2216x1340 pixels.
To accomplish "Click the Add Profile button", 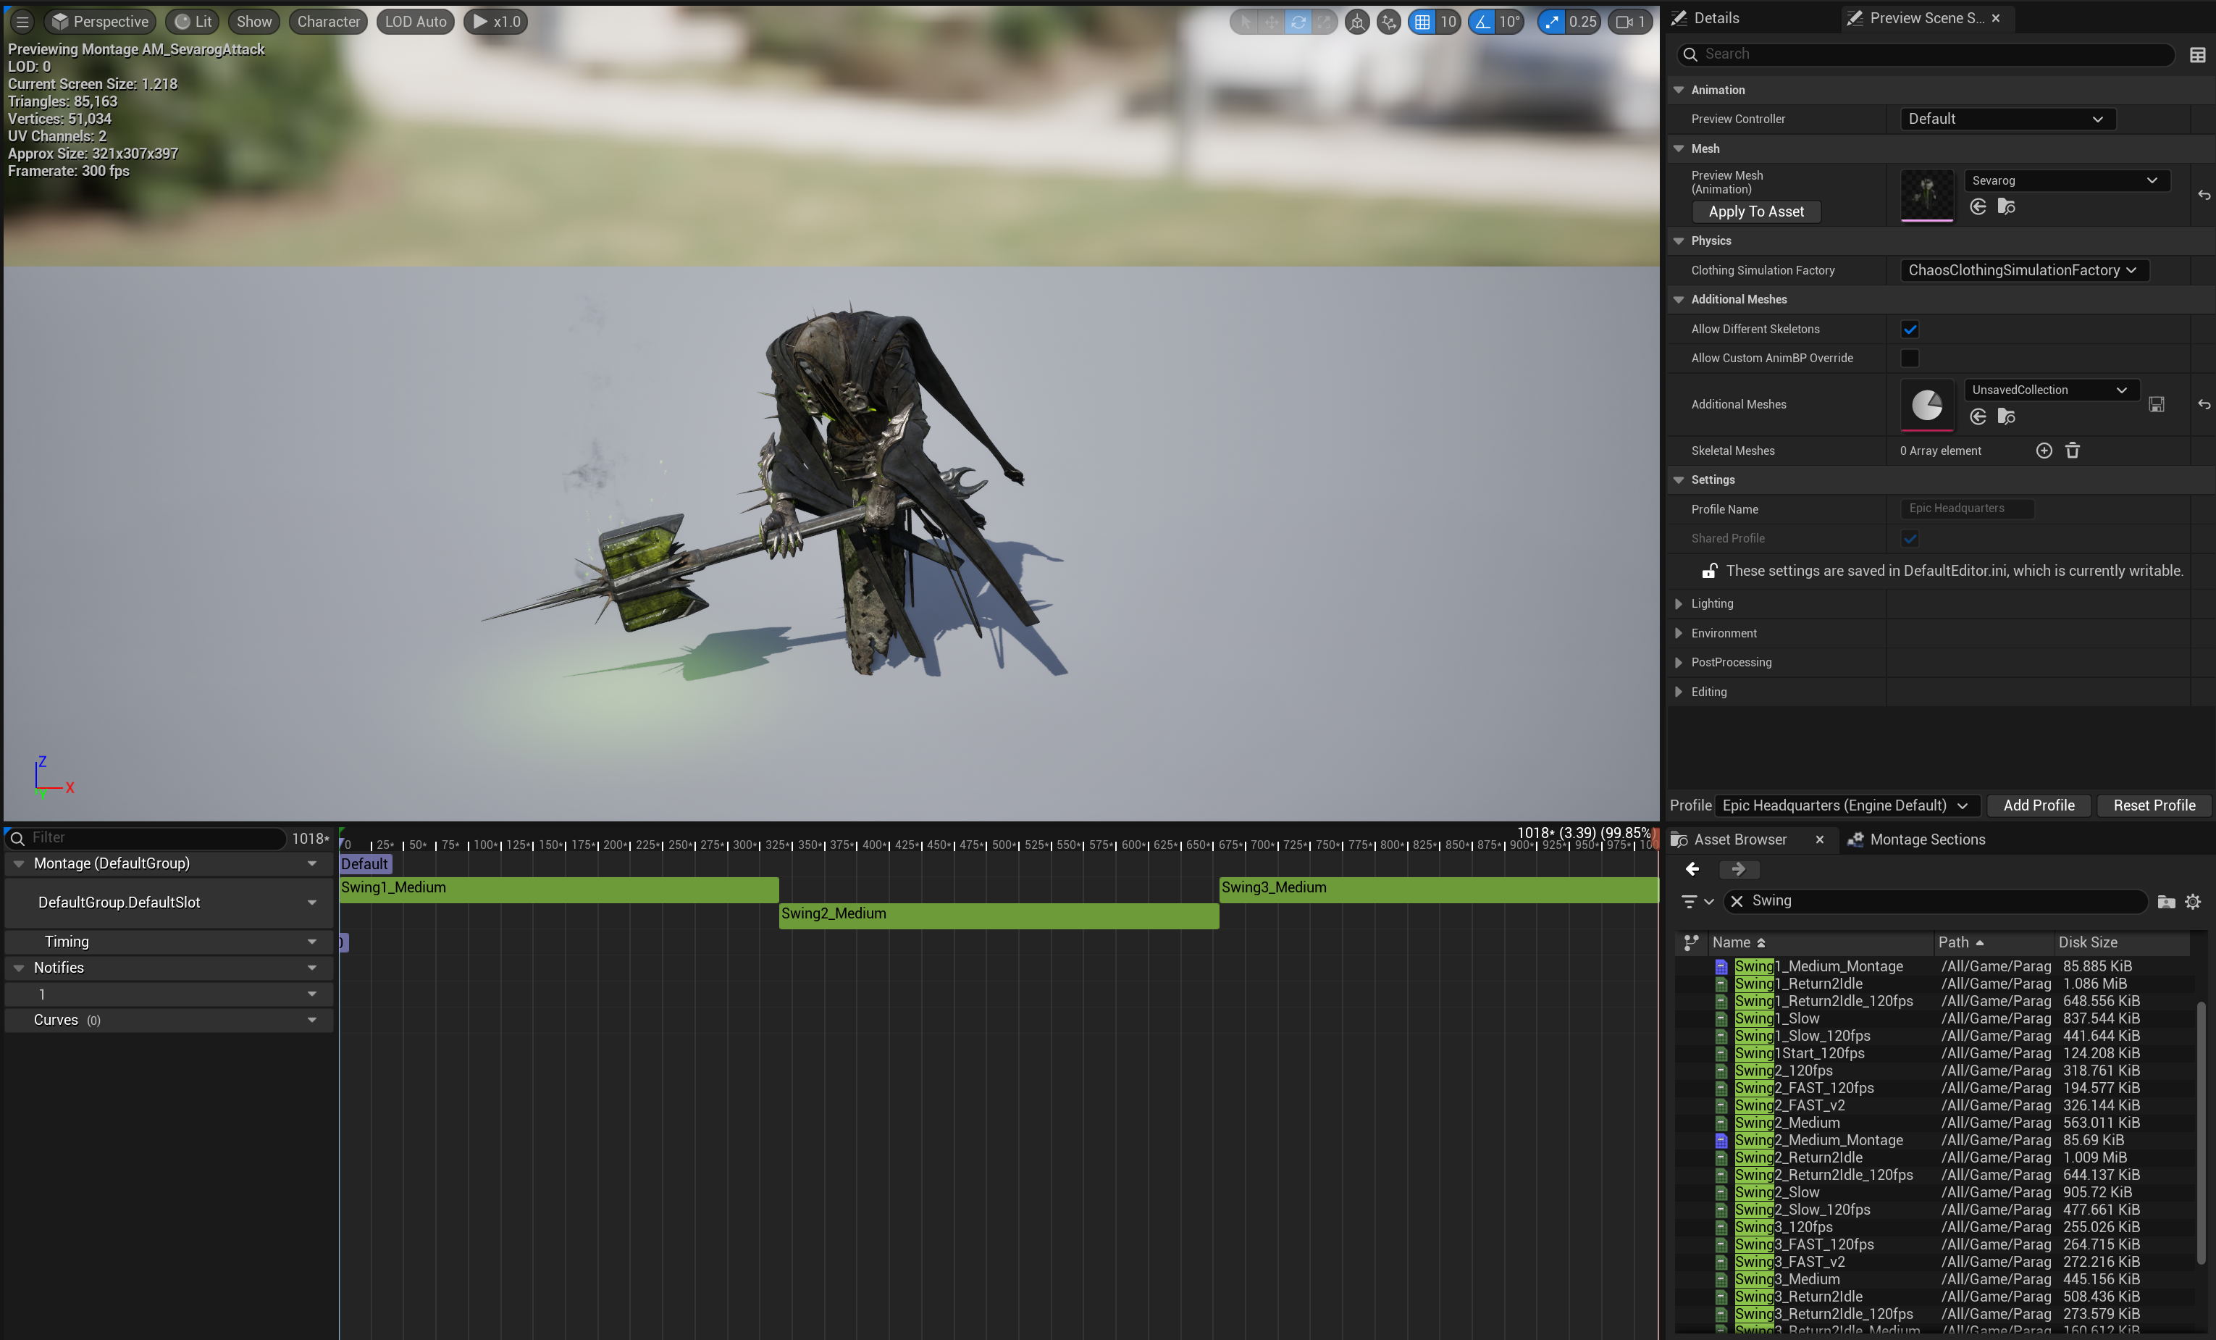I will tap(2038, 805).
